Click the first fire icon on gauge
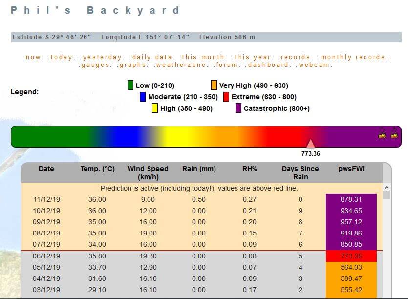The image size is (408, 299). [x=382, y=134]
